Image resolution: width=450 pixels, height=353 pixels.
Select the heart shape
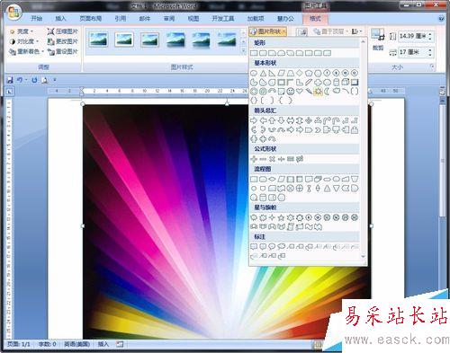click(300, 91)
